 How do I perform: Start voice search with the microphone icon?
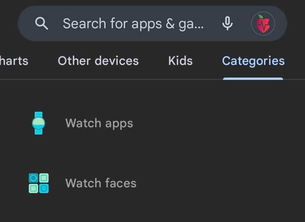(x=227, y=23)
